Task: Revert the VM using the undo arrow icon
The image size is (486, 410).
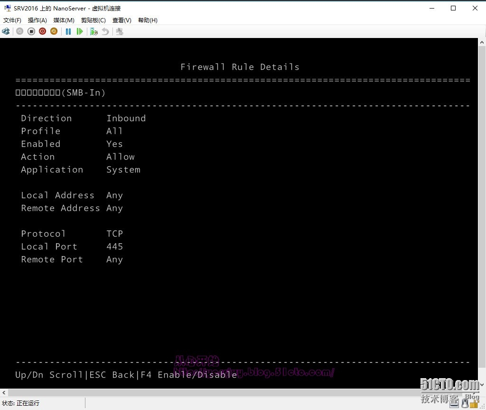Action: (105, 31)
